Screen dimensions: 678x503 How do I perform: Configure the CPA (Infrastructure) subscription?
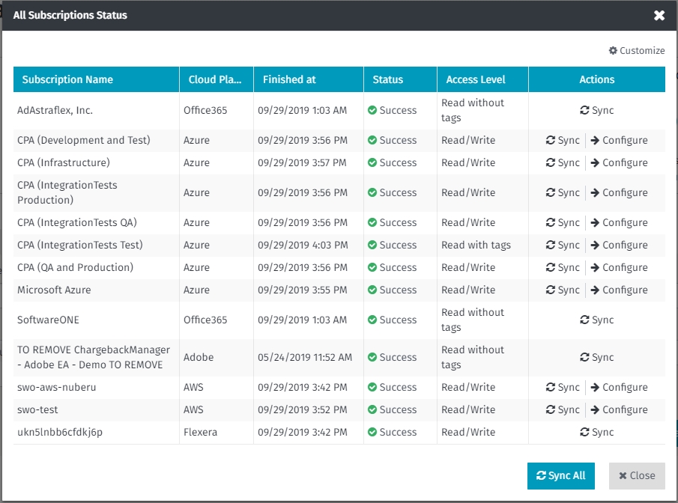(x=619, y=162)
